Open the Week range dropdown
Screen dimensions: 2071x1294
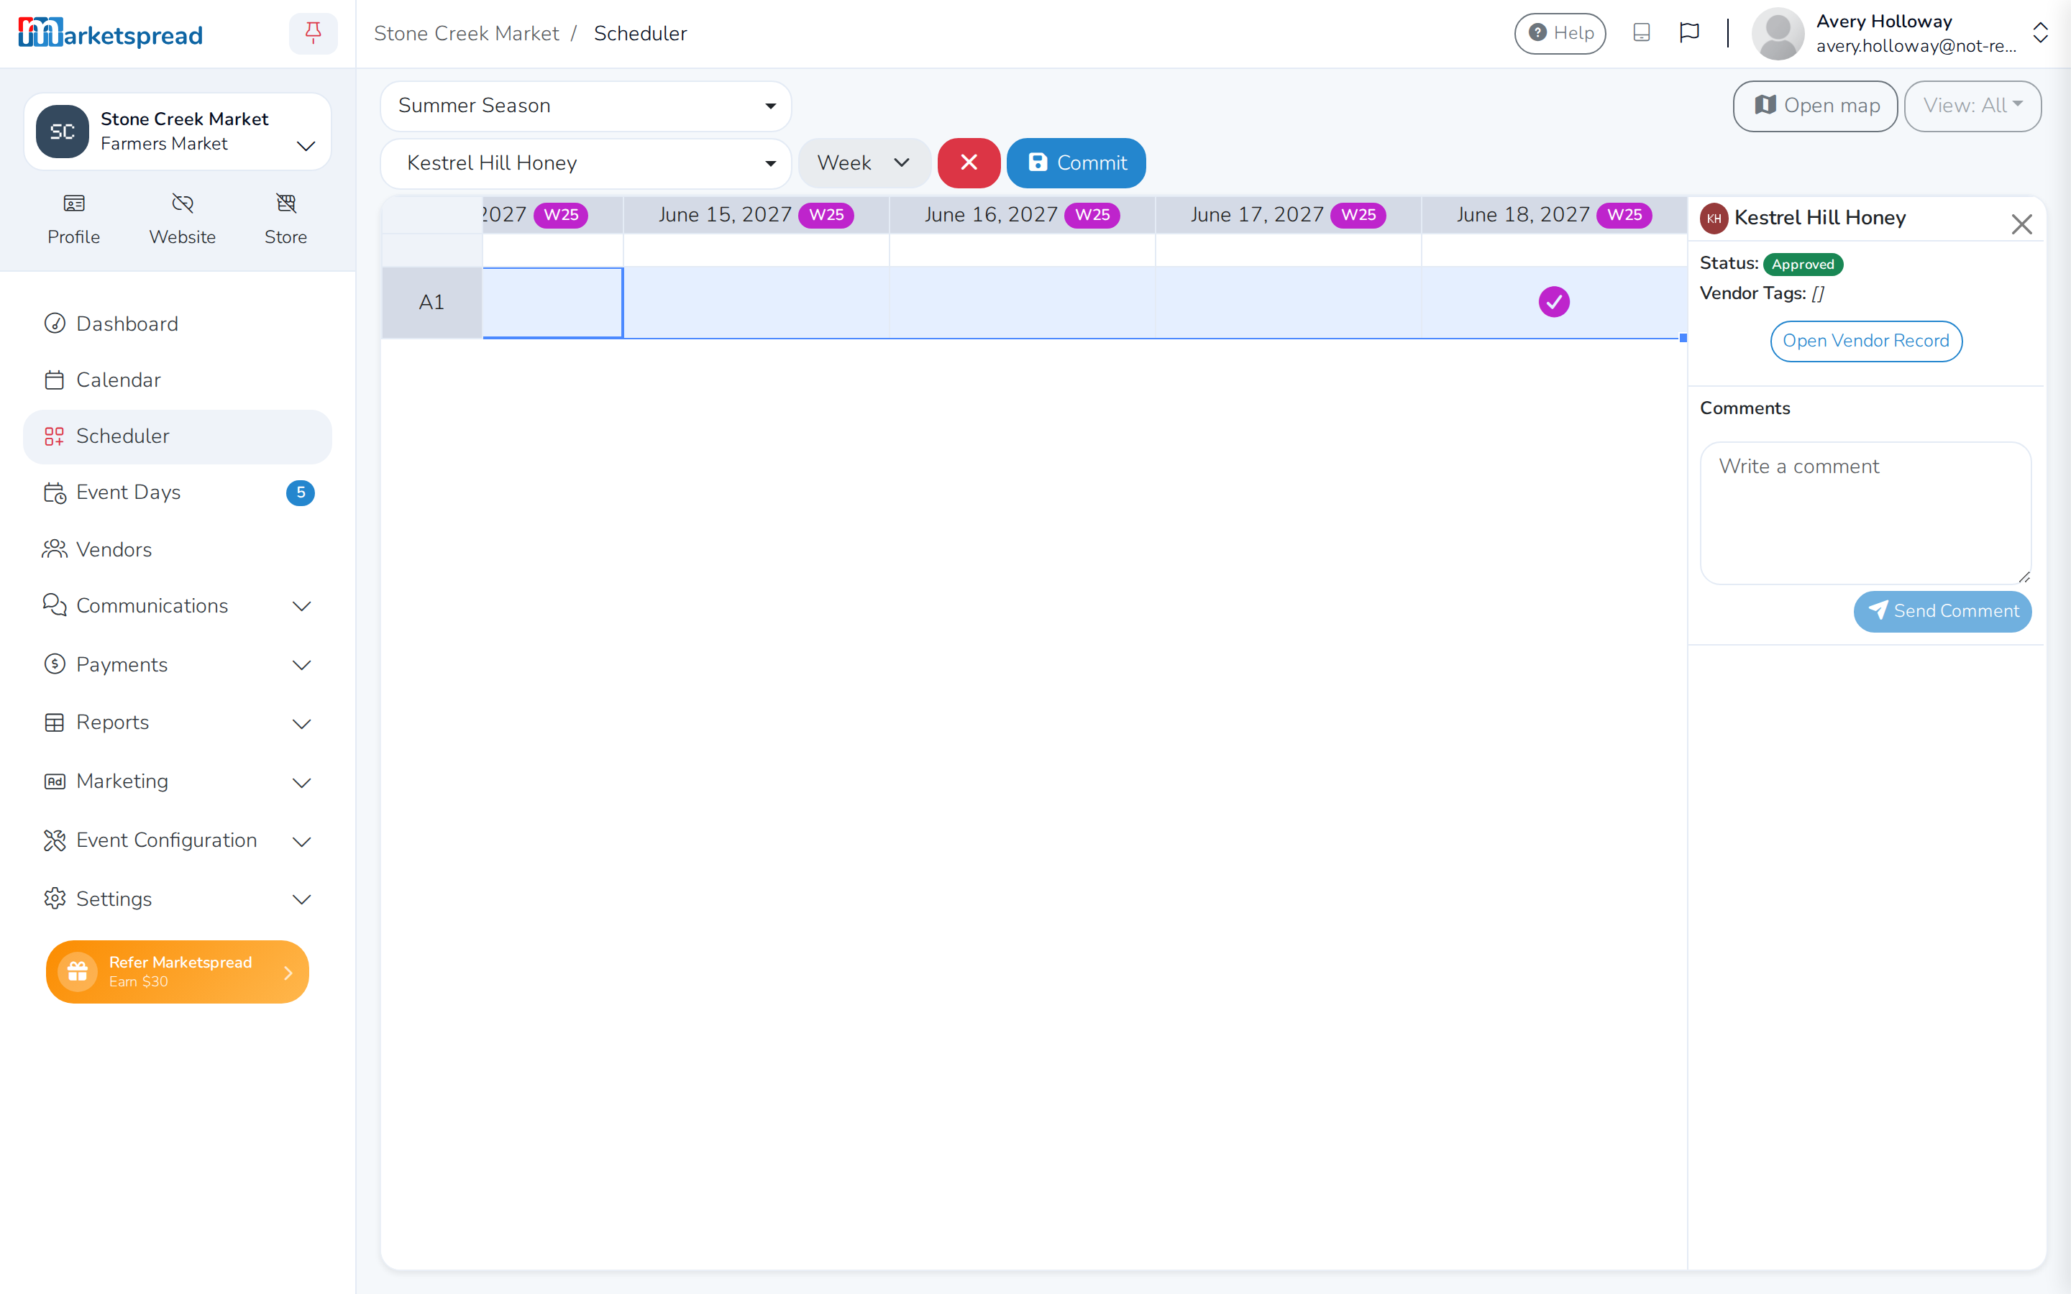(864, 162)
